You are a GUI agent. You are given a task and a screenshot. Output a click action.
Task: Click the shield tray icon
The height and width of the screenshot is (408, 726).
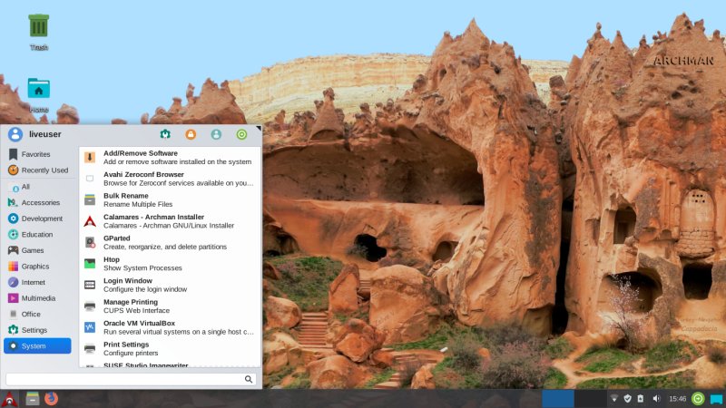point(627,398)
